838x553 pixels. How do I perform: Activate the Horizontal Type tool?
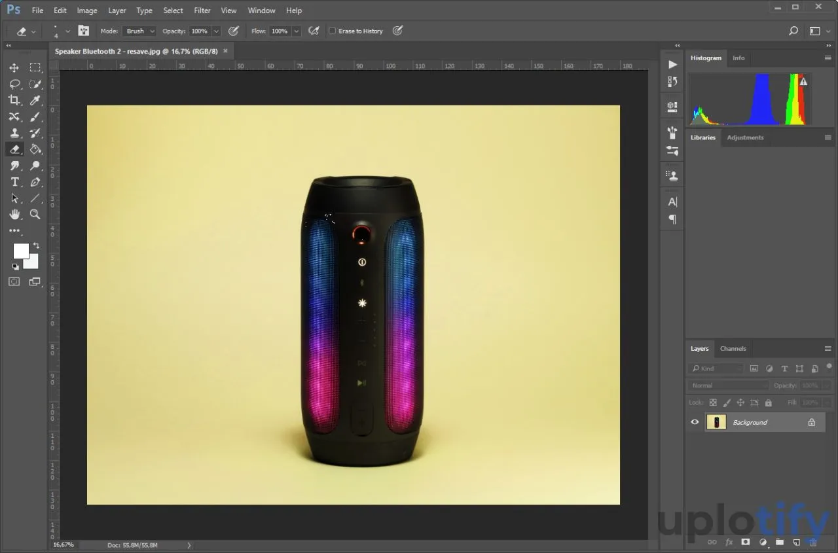click(x=14, y=182)
